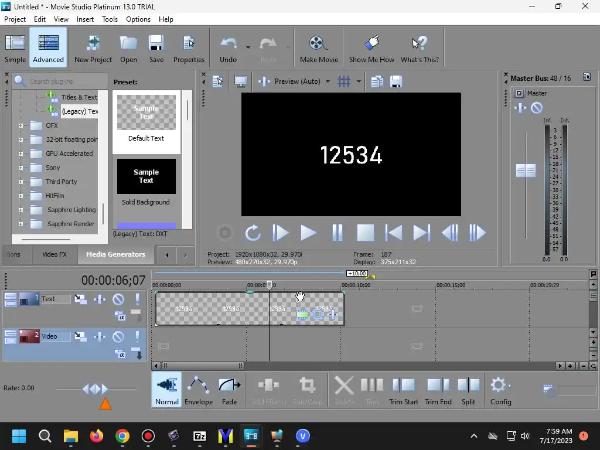Save the project with Save icon
The height and width of the screenshot is (450, 600).
(x=156, y=48)
